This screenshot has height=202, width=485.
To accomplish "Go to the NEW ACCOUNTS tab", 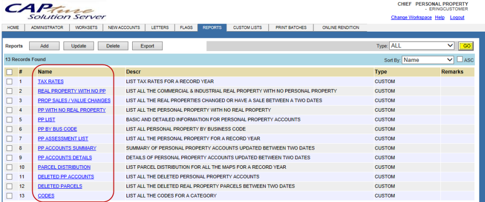I will click(124, 28).
